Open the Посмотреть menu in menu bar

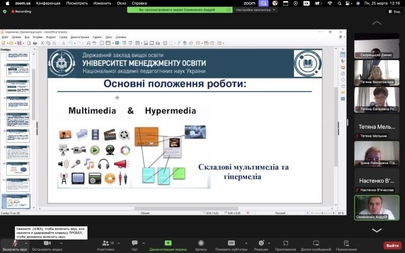(x=77, y=3)
